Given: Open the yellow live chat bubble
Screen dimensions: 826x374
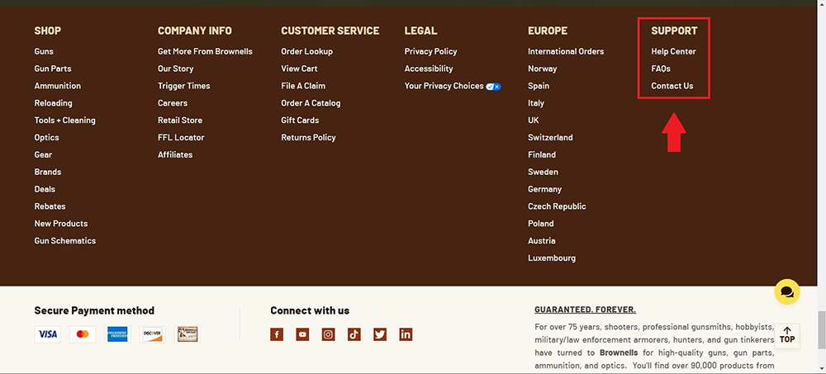Looking at the screenshot, I should (x=786, y=291).
